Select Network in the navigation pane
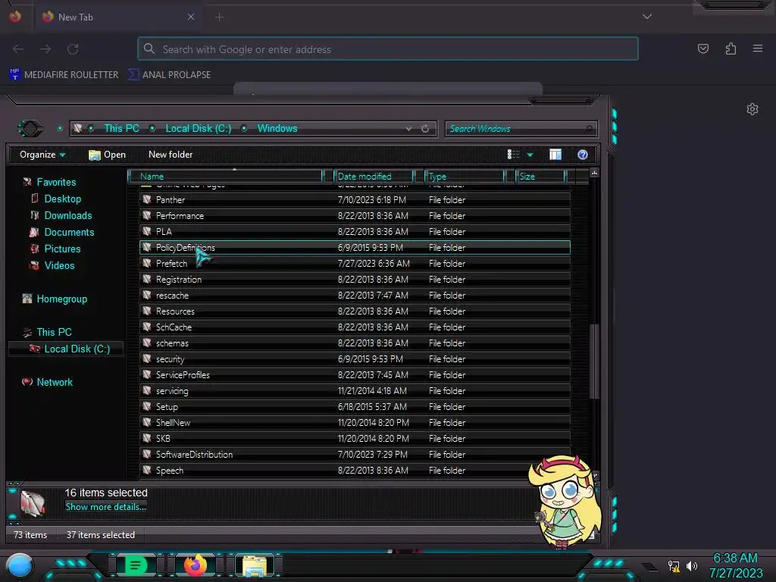This screenshot has height=582, width=776. pos(55,382)
